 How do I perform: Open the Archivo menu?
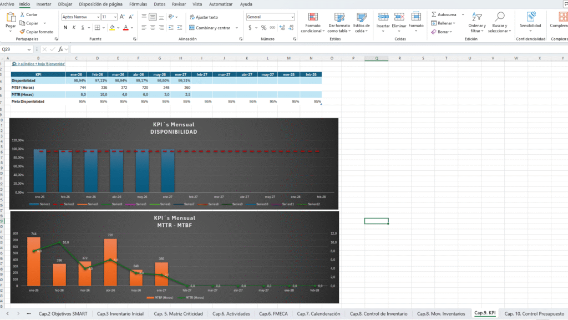pos(7,4)
